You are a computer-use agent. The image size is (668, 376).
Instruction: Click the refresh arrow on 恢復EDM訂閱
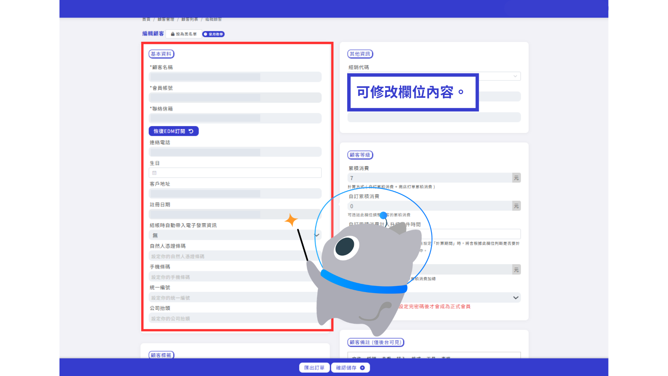click(191, 131)
